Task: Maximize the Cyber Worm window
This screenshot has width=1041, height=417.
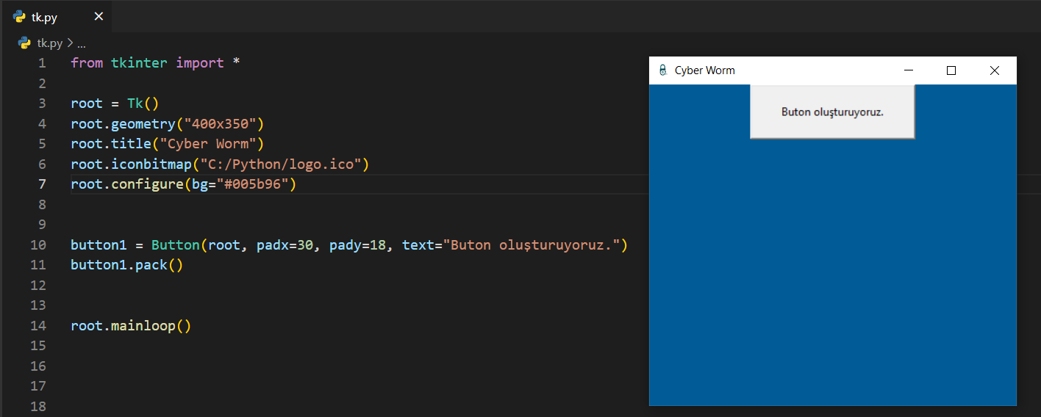Action: [951, 70]
